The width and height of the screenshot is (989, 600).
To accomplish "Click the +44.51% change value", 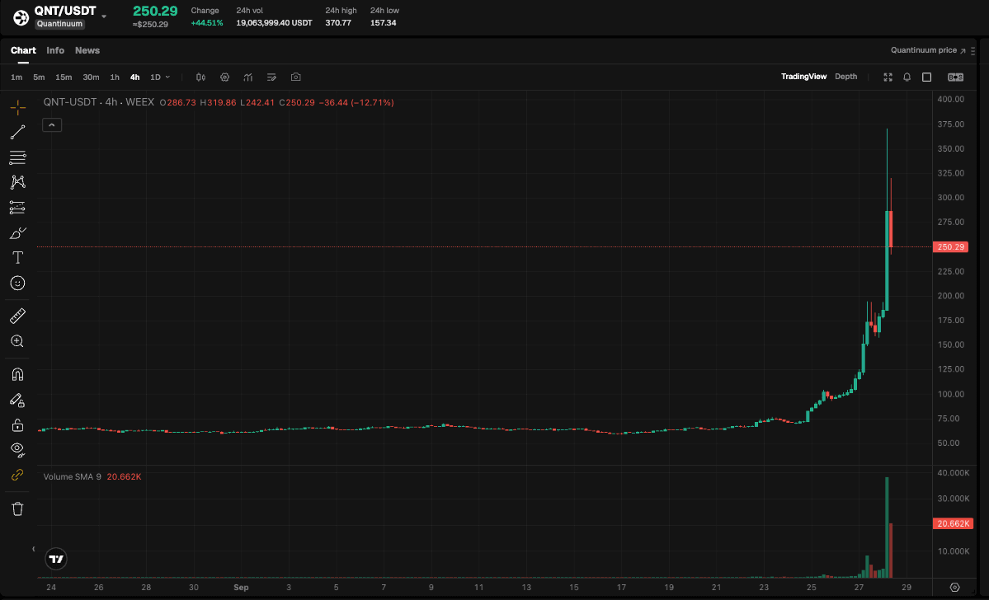I will [207, 23].
